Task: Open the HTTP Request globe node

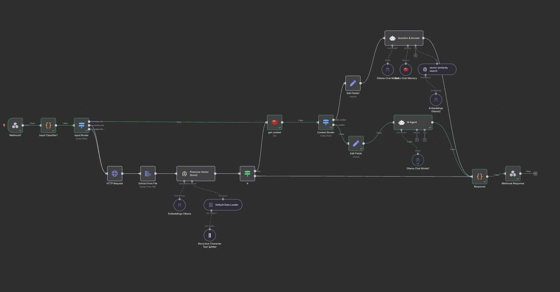Action: (x=115, y=173)
